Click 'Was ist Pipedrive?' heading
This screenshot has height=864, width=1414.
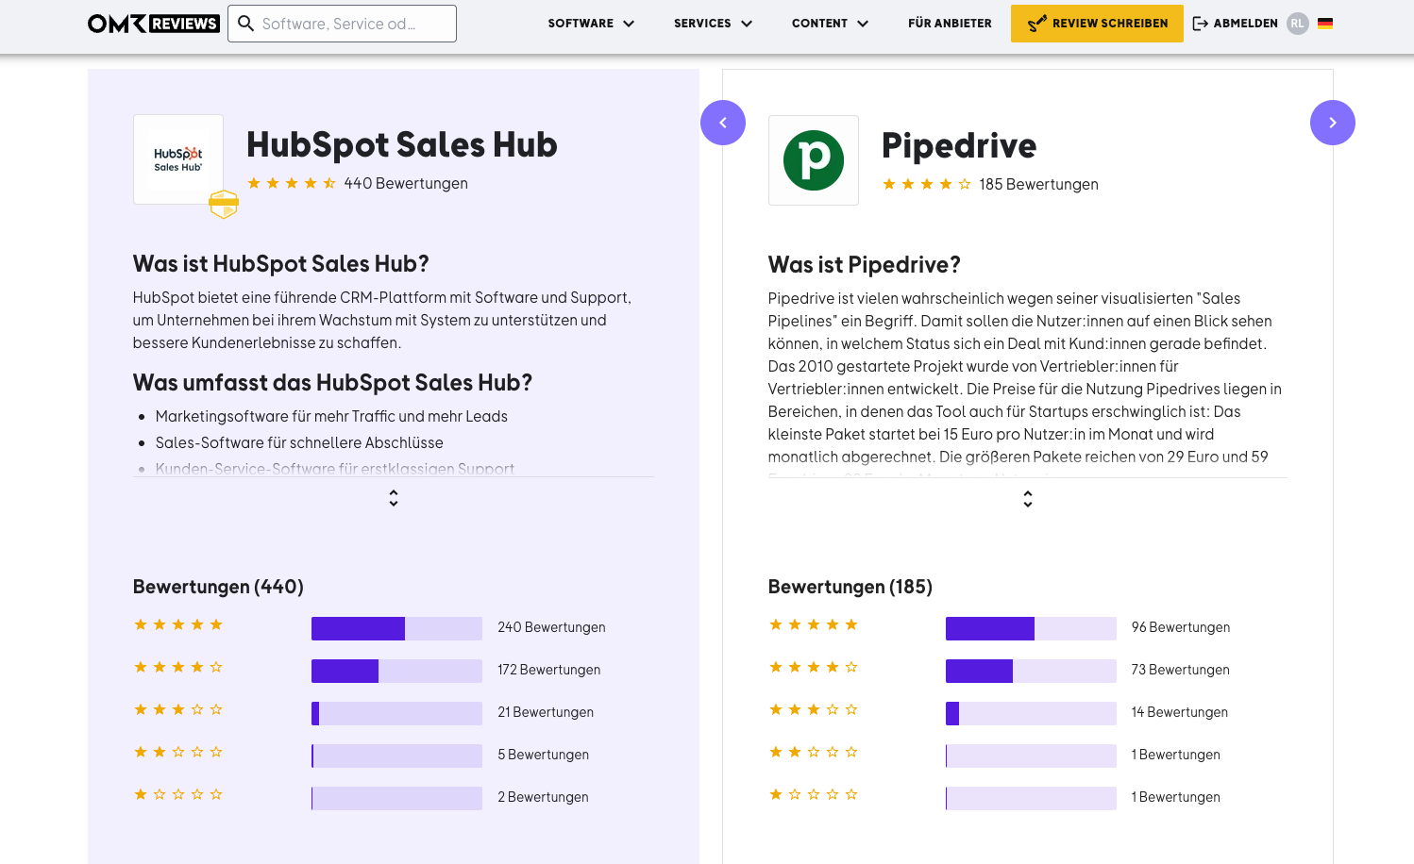point(865,264)
